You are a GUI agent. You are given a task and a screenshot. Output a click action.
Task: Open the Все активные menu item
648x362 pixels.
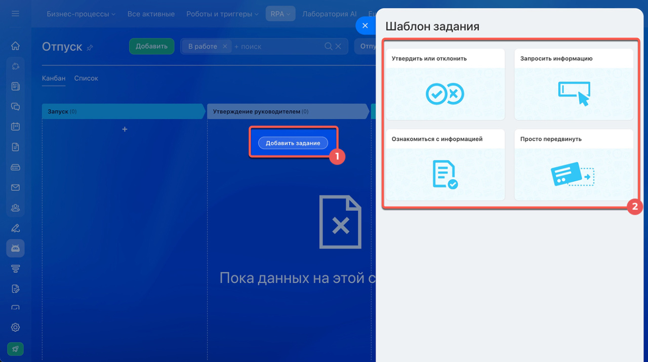(151, 14)
